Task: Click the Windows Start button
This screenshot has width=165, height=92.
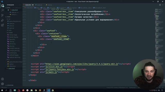Action: coord(2,90)
